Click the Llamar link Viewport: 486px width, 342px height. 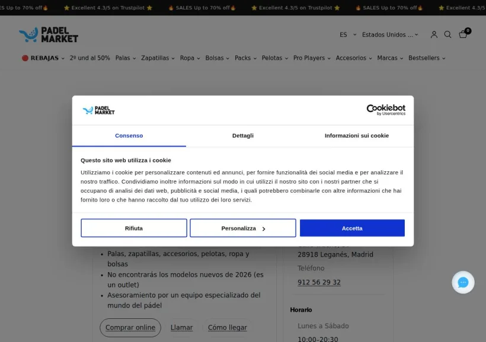(x=181, y=327)
